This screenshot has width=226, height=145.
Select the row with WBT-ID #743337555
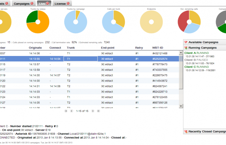pyautogui.click(x=89, y=70)
